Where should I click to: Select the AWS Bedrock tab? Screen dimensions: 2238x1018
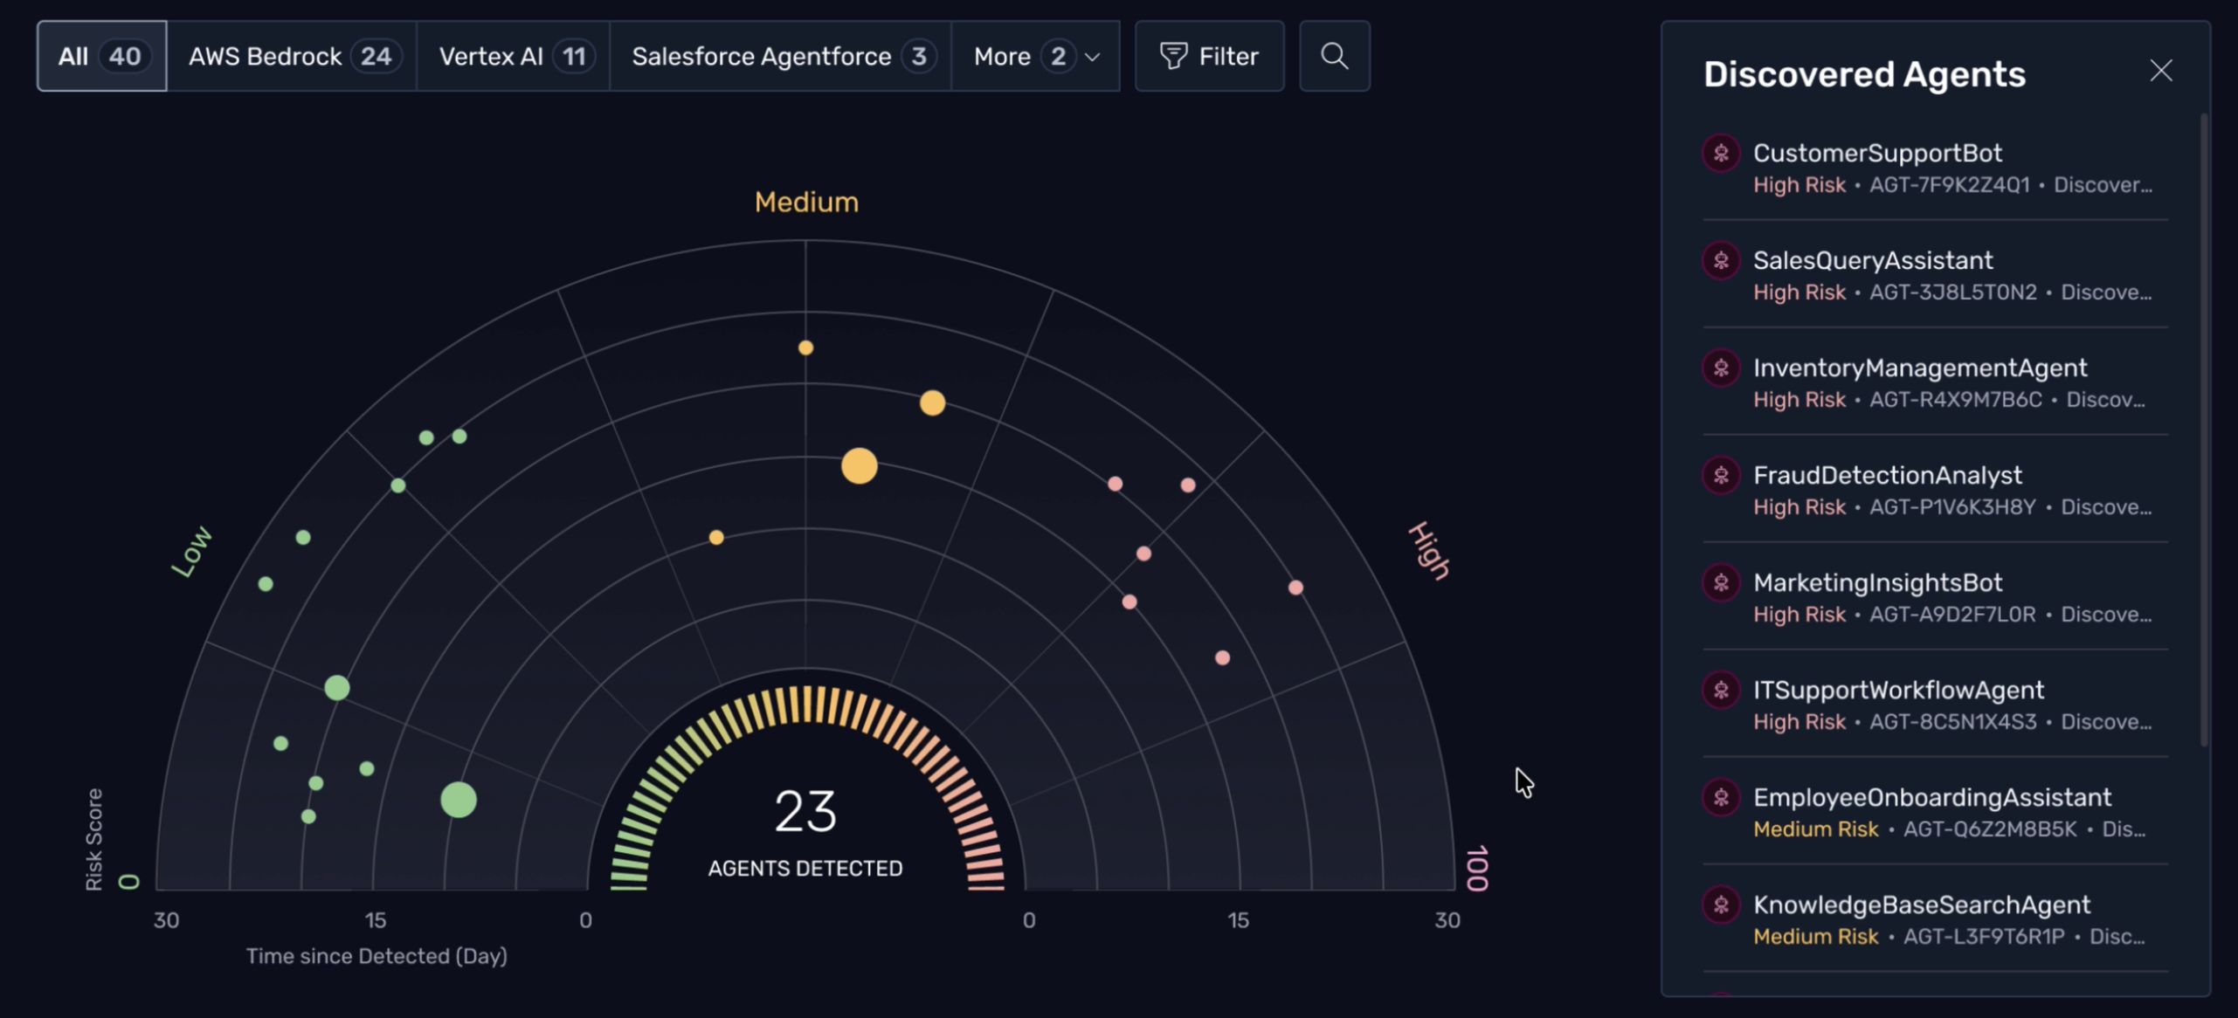(292, 57)
